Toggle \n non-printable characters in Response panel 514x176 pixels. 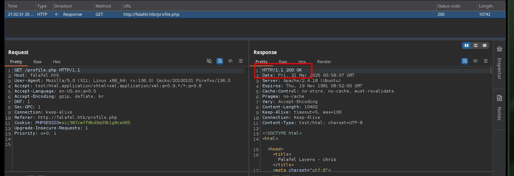475,61
